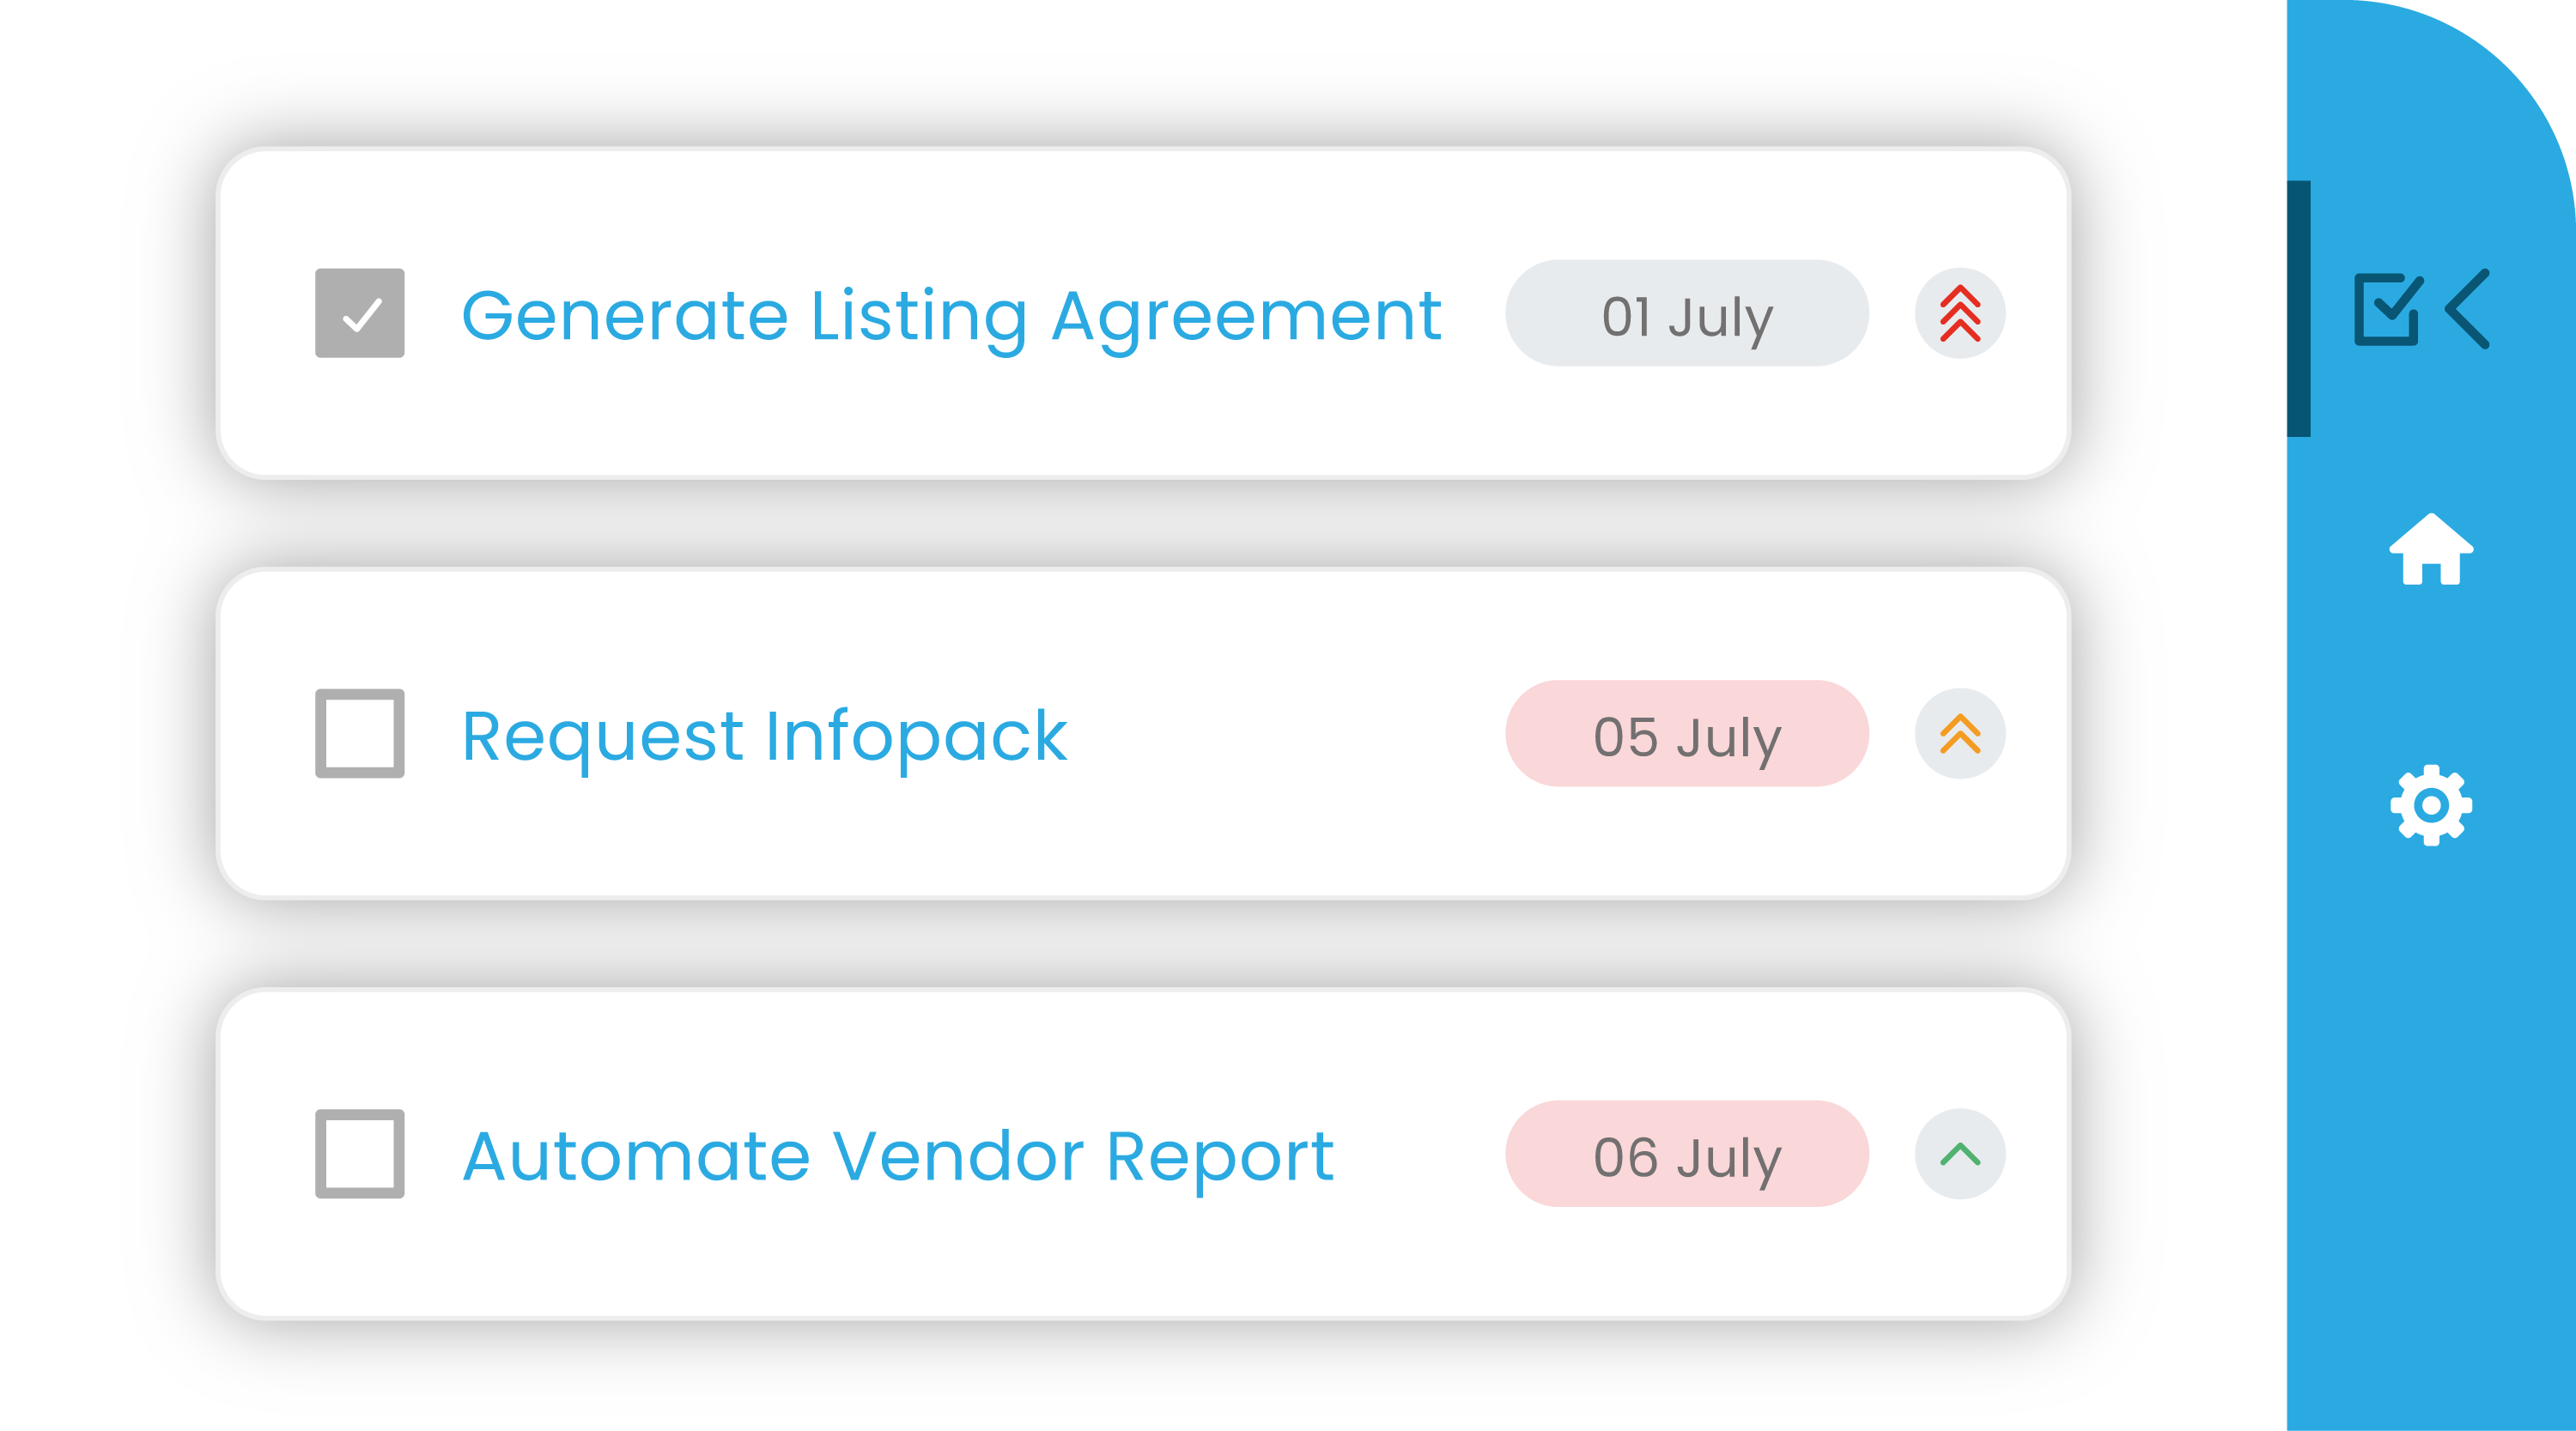
Task: Open the tasks checklist sidebar icon
Action: tap(2387, 309)
